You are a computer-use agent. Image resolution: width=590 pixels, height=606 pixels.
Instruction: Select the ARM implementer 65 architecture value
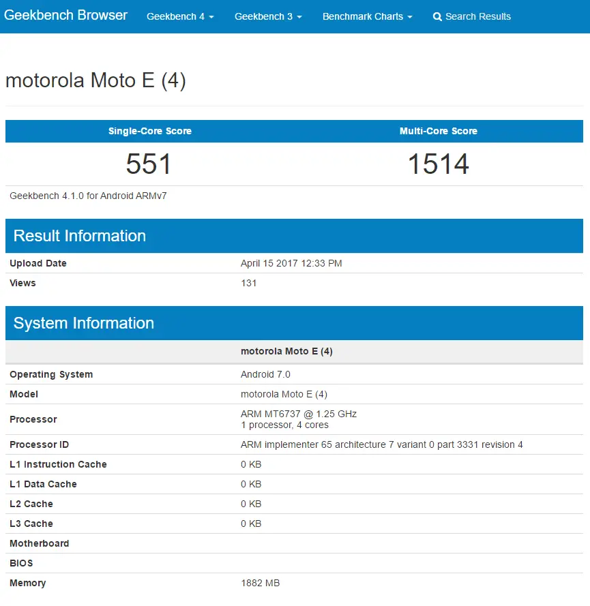(x=381, y=444)
